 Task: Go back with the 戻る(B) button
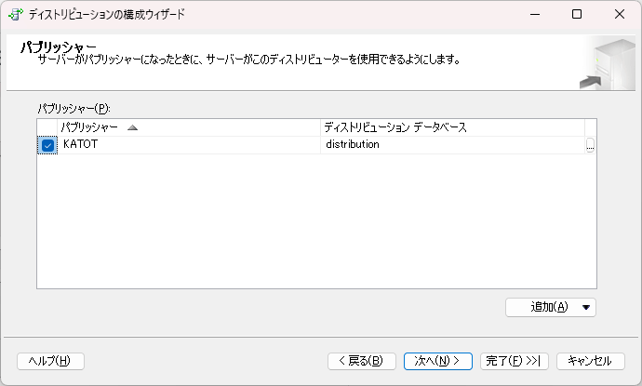click(362, 361)
